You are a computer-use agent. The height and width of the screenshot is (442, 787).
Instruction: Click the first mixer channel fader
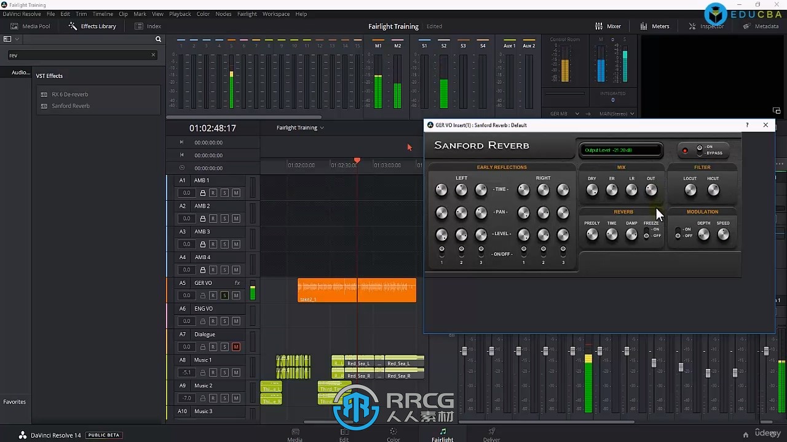tap(464, 351)
